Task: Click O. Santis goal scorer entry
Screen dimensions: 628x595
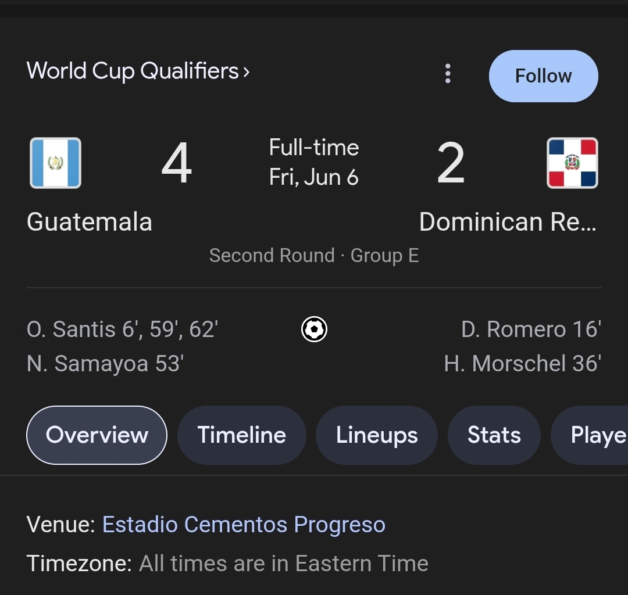Action: (122, 329)
